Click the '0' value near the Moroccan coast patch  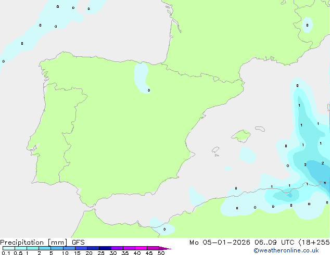164,229
